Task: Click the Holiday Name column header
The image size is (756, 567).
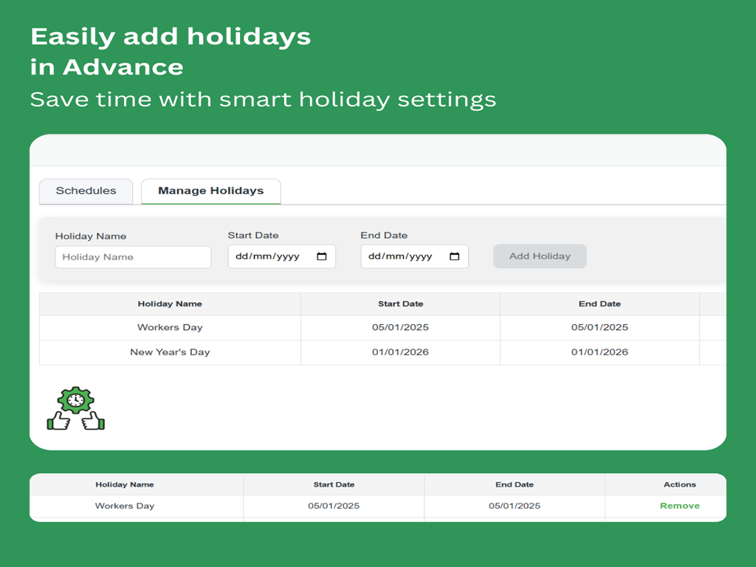Action: tap(170, 303)
